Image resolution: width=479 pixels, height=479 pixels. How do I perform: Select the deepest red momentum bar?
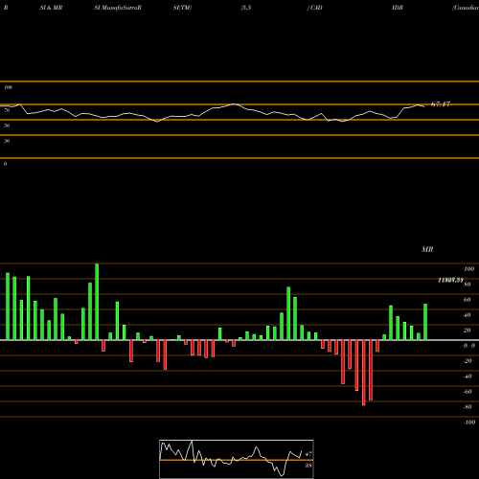tap(364, 373)
